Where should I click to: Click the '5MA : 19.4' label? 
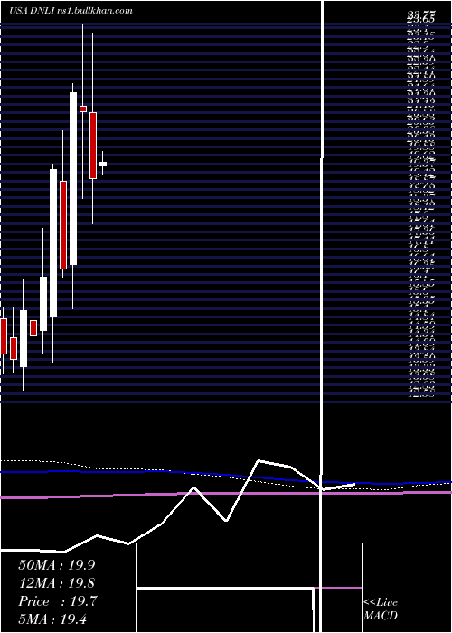52,619
